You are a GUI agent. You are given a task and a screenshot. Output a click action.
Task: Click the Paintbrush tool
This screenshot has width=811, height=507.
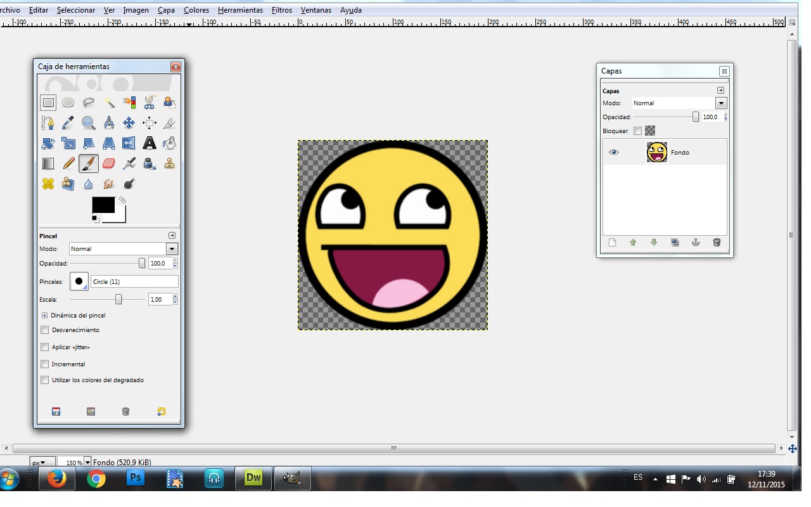point(89,164)
